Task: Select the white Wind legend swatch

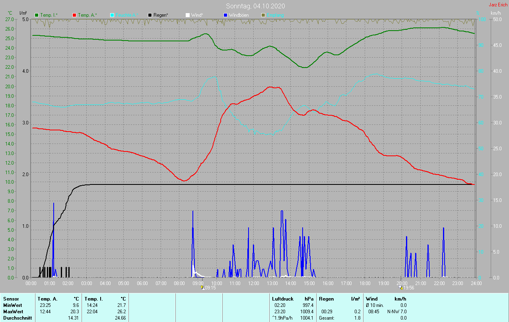Action: [188, 15]
